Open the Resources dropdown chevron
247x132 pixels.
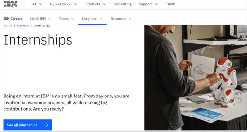pyautogui.click(x=130, y=19)
